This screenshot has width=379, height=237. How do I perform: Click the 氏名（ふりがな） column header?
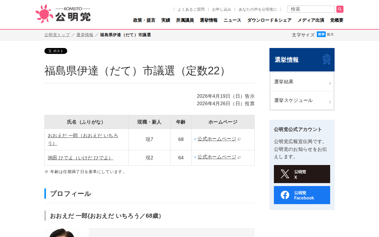(86, 122)
